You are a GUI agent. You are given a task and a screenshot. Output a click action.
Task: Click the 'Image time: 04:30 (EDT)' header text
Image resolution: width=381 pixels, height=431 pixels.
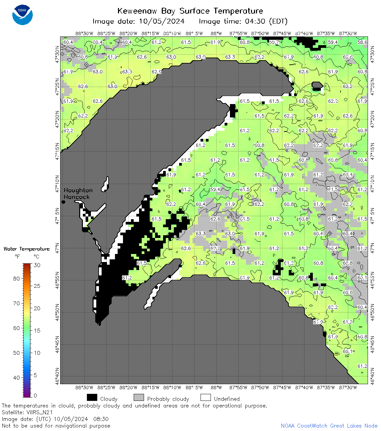point(243,21)
